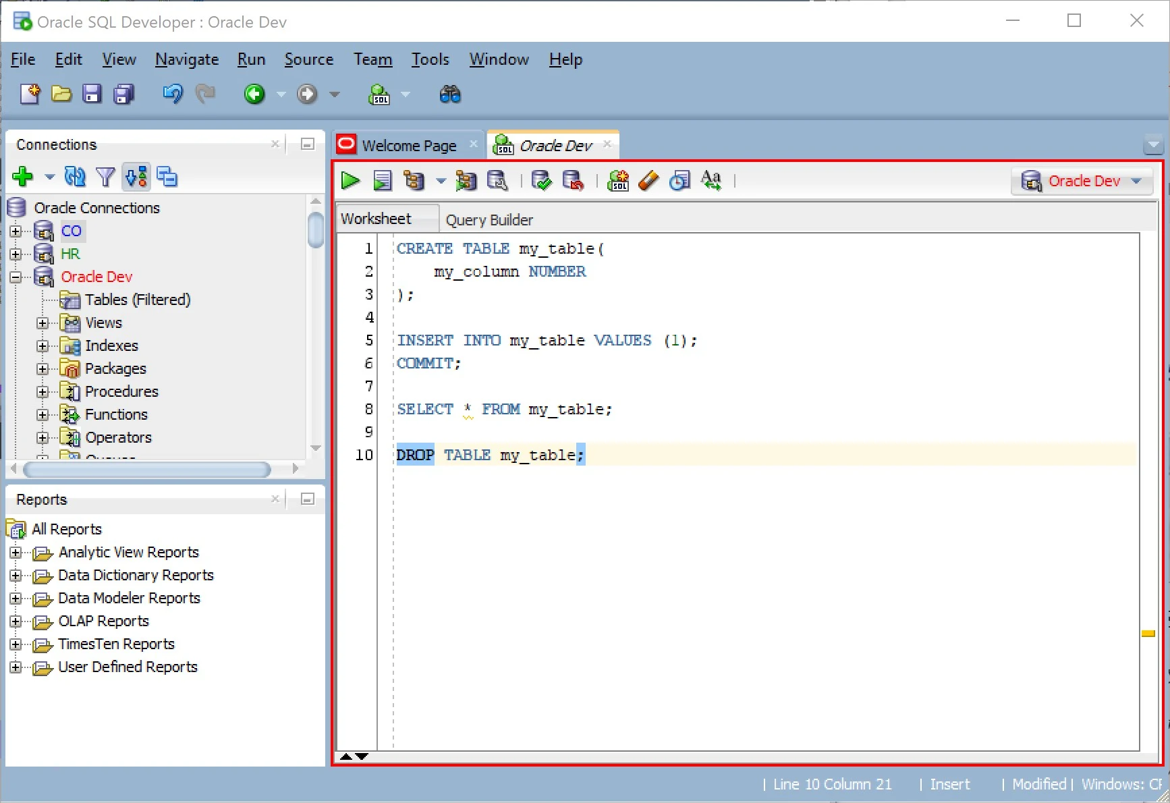Screen dimensions: 1170x803
Task: Click line 8 SELECT statement in the editor
Action: 504,409
